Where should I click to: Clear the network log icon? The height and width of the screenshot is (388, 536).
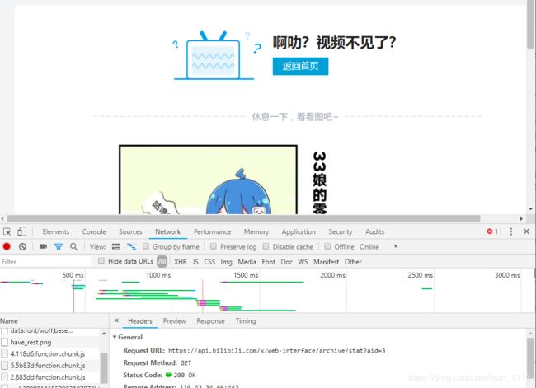coord(22,246)
